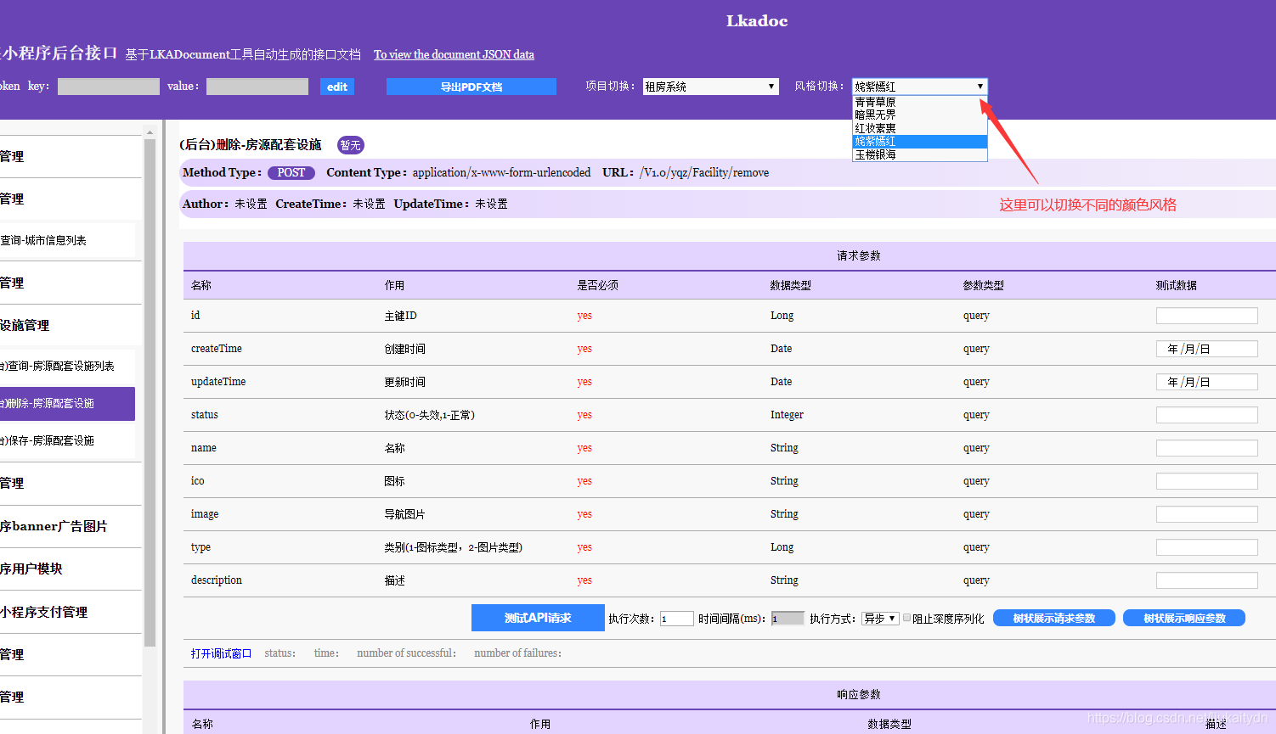Click the 是否必须 column header
Screen dimensions: 1276x734
(x=597, y=286)
